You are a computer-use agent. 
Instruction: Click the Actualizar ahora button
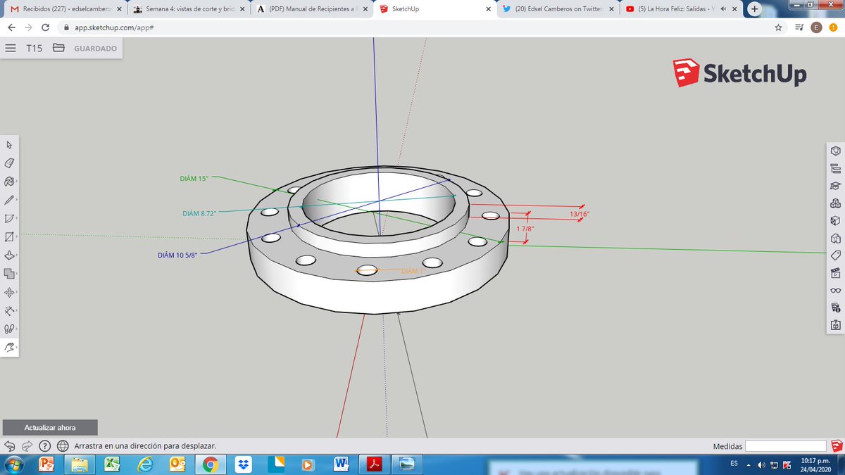[x=50, y=427]
